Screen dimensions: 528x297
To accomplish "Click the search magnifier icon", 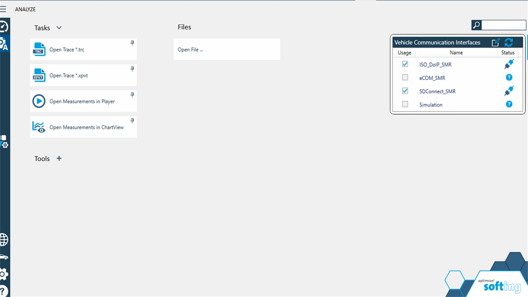I will (x=476, y=25).
